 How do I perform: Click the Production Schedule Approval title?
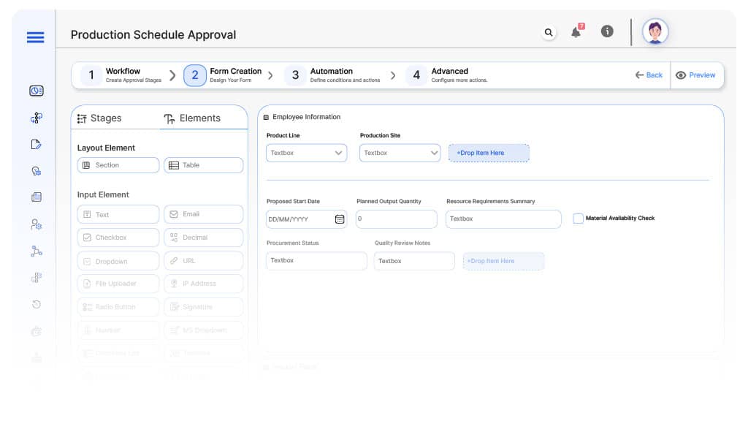153,35
